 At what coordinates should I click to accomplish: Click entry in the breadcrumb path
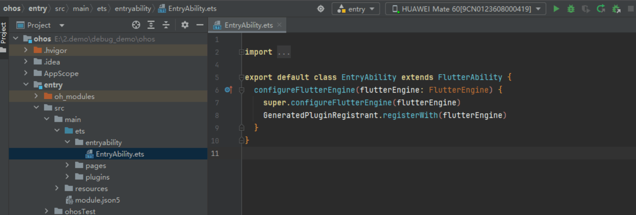(38, 9)
